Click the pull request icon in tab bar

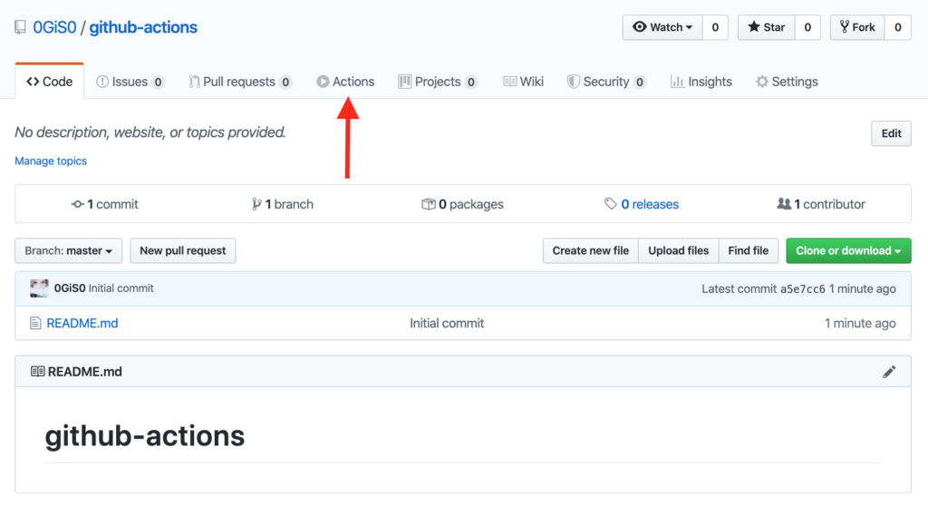click(x=194, y=82)
